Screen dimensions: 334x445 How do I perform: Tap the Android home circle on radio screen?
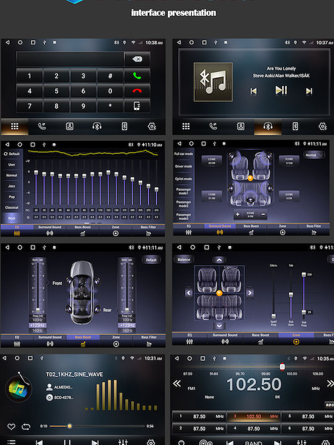click(x=190, y=358)
